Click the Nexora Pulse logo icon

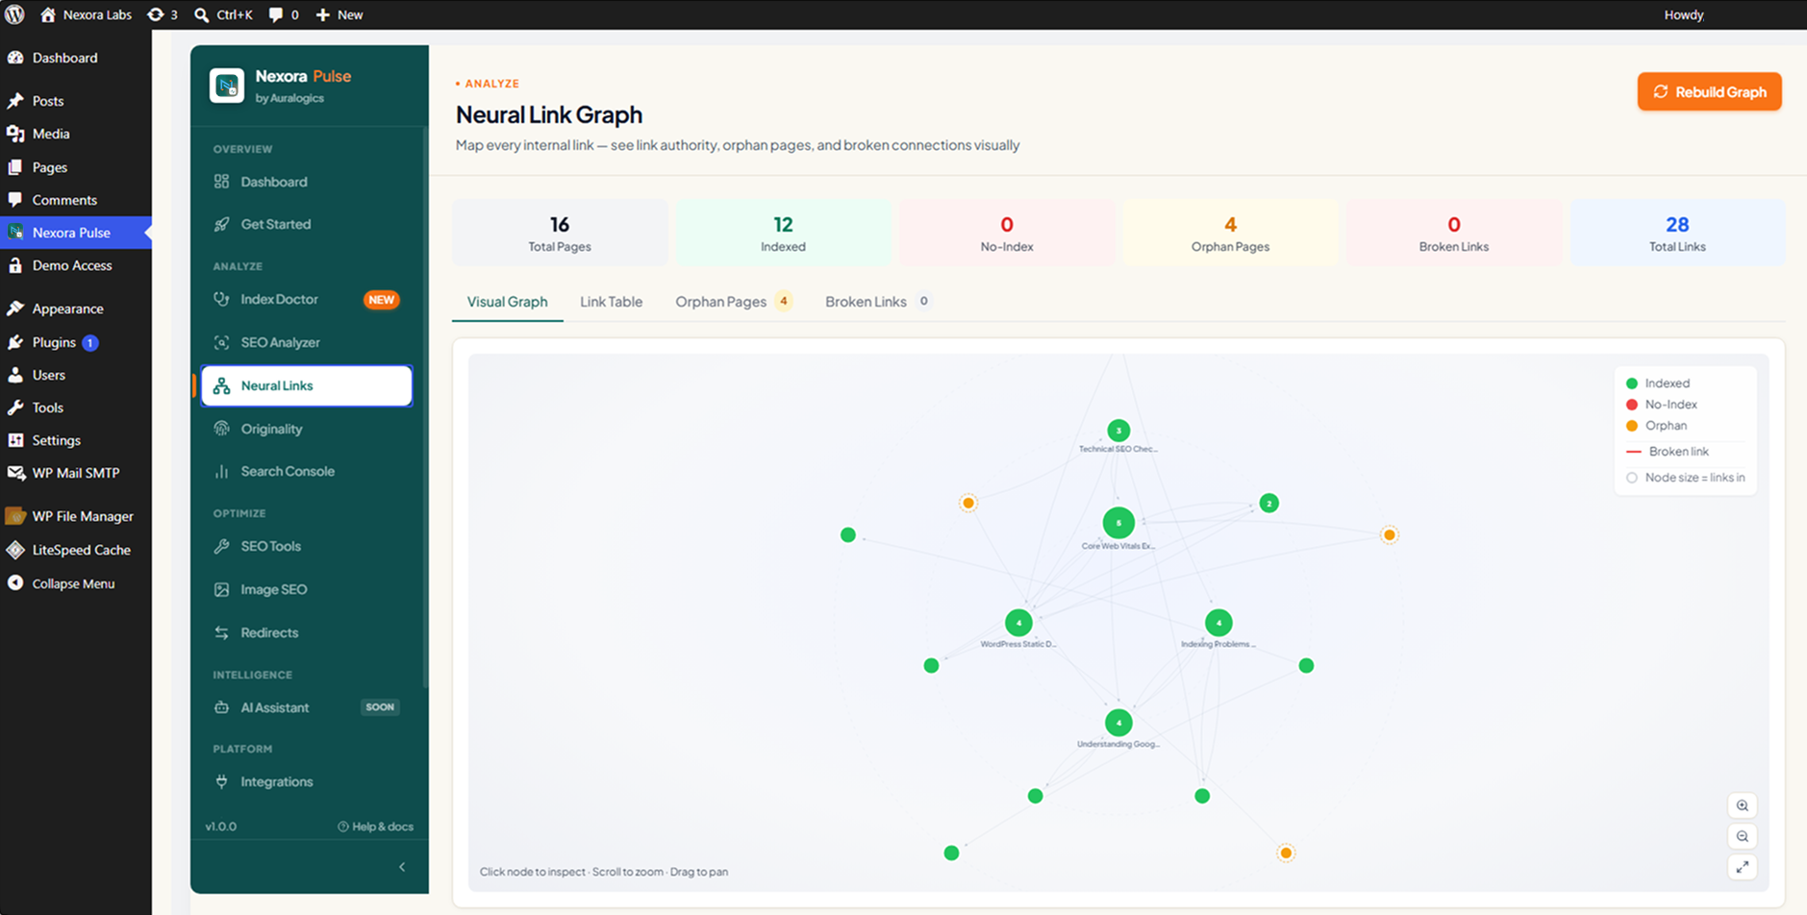(227, 86)
